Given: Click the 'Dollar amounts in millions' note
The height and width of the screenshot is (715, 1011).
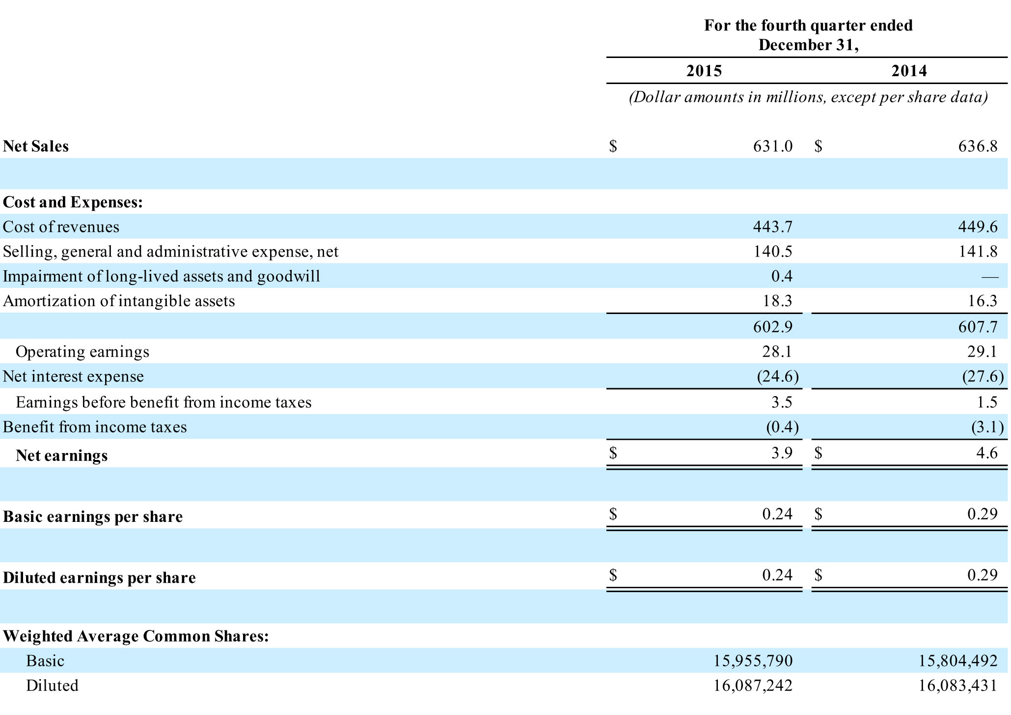Looking at the screenshot, I should click(808, 97).
